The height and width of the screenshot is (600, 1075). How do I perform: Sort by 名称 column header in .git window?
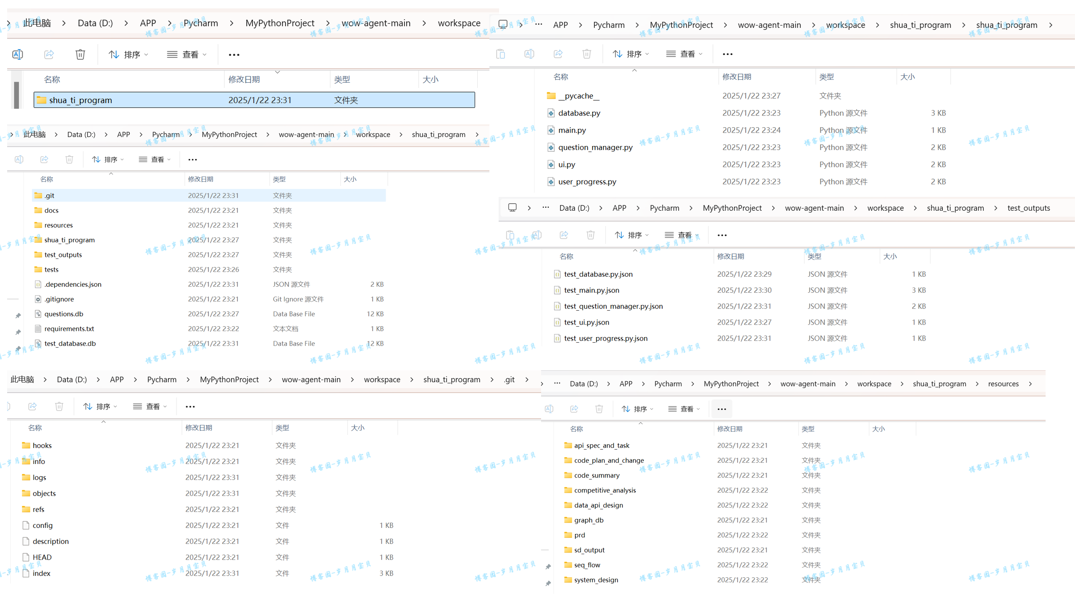35,428
